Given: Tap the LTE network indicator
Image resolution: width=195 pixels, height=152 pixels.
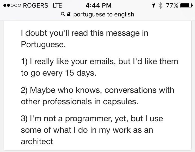Looking at the screenshot, I should tap(57, 5).
